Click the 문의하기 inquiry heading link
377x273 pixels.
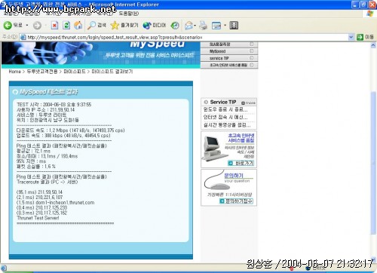click(x=234, y=176)
